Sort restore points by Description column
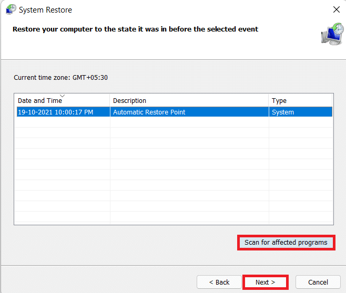 pos(129,101)
